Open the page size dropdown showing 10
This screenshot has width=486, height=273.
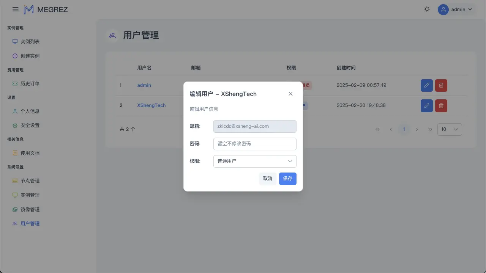(x=450, y=129)
